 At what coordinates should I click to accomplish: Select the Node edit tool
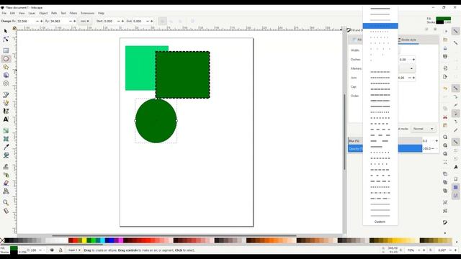coord(6,39)
